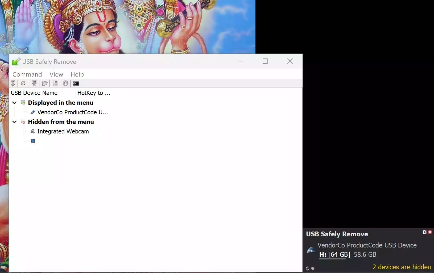Click the Hidden group folder icon
This screenshot has height=273, width=434.
[x=23, y=122]
